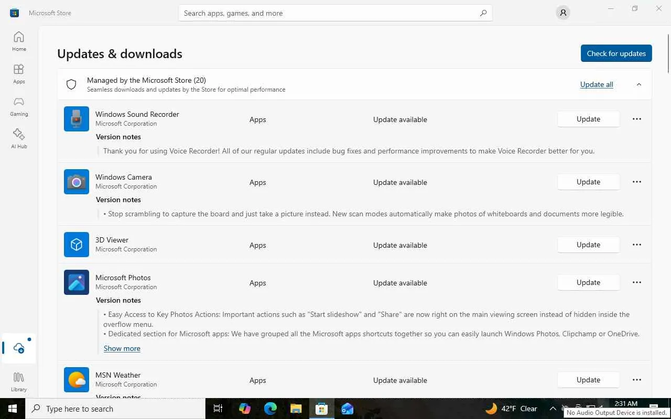
Task: Click the taskbar search box
Action: click(115, 409)
